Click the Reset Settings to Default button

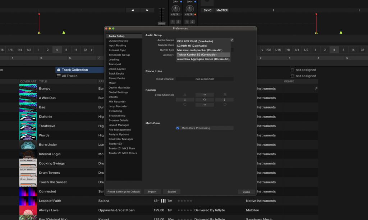123,191
